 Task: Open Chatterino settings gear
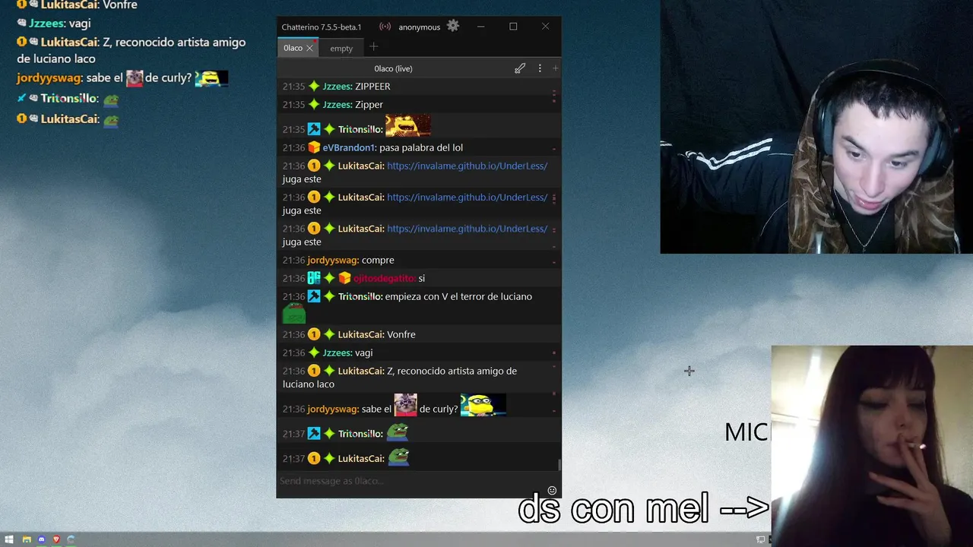tap(453, 26)
